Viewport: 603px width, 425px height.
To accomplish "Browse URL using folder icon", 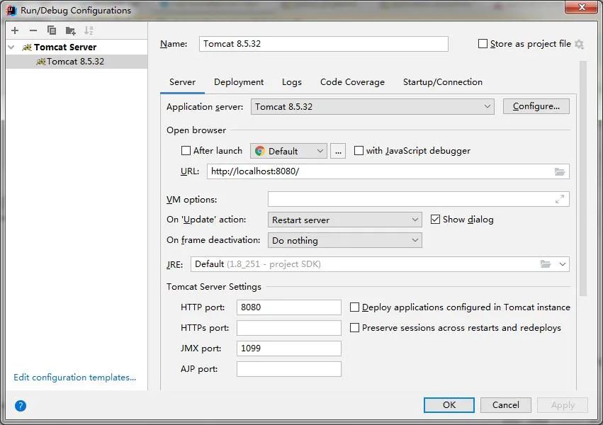I will (x=560, y=171).
